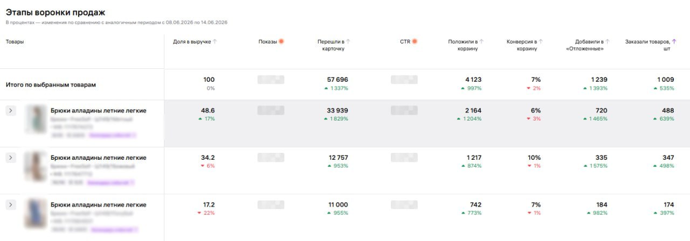Sort by Конверсия в корзину arrow

pyautogui.click(x=541, y=41)
